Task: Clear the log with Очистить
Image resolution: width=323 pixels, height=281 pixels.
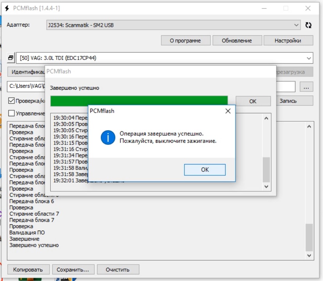Action: [x=118, y=270]
